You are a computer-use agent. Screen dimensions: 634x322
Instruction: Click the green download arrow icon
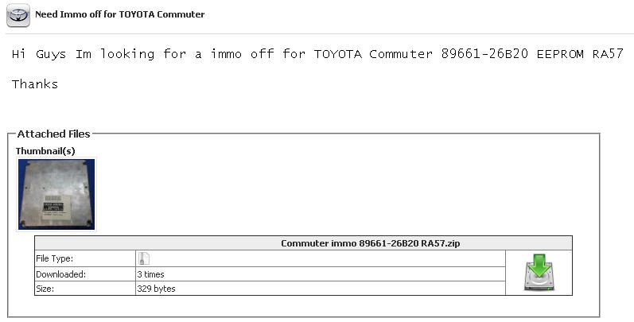(539, 273)
